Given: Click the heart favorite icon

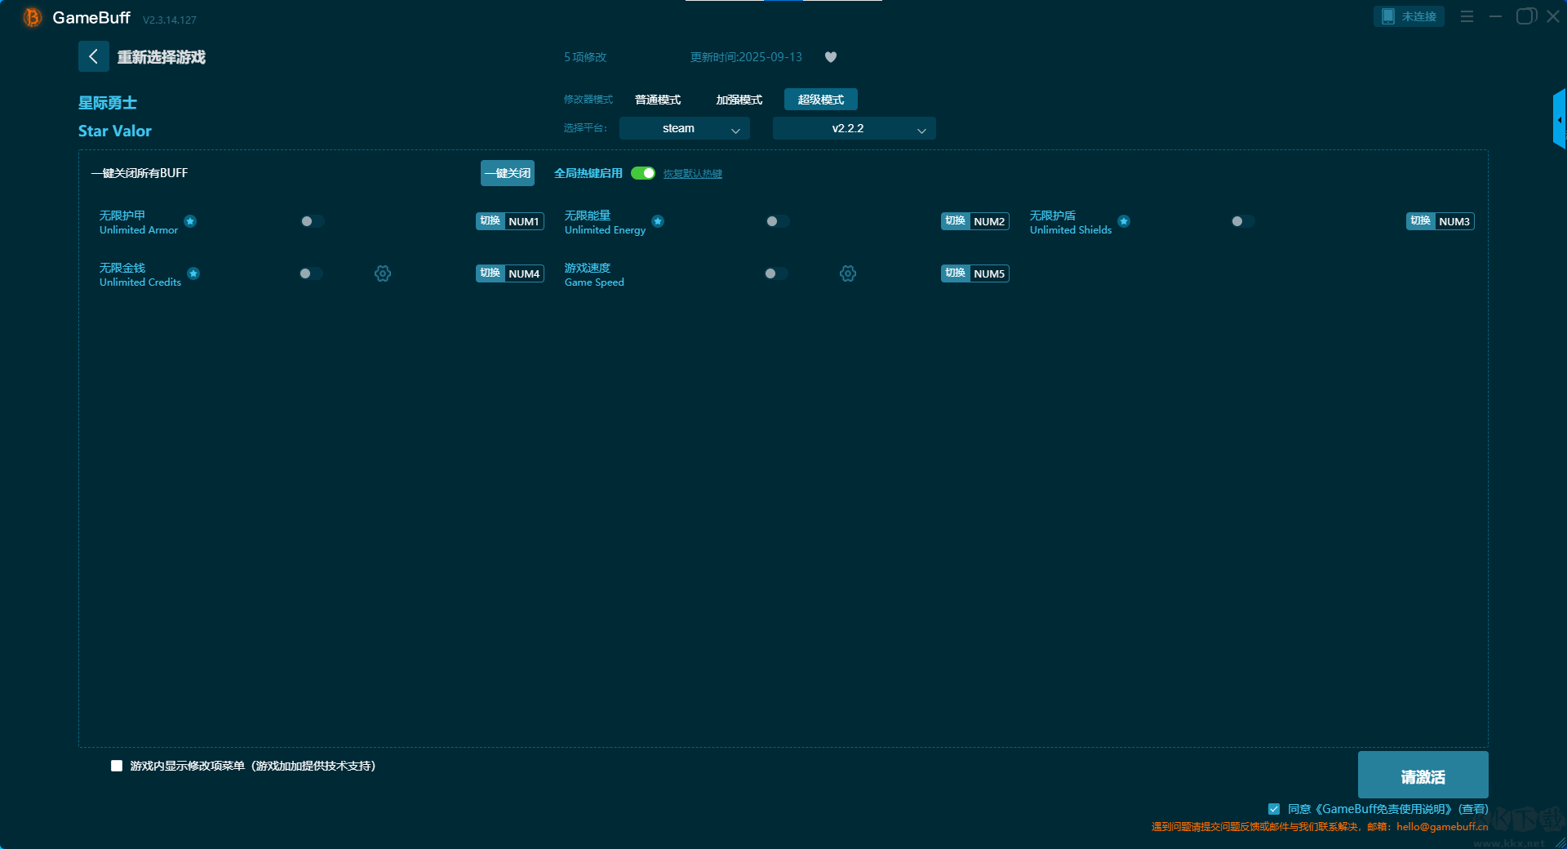Looking at the screenshot, I should 830,57.
